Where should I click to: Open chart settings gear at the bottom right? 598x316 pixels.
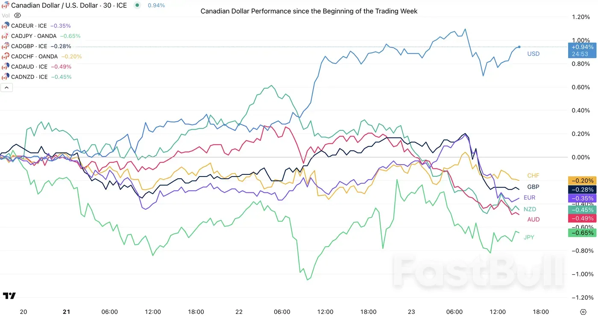point(583,312)
